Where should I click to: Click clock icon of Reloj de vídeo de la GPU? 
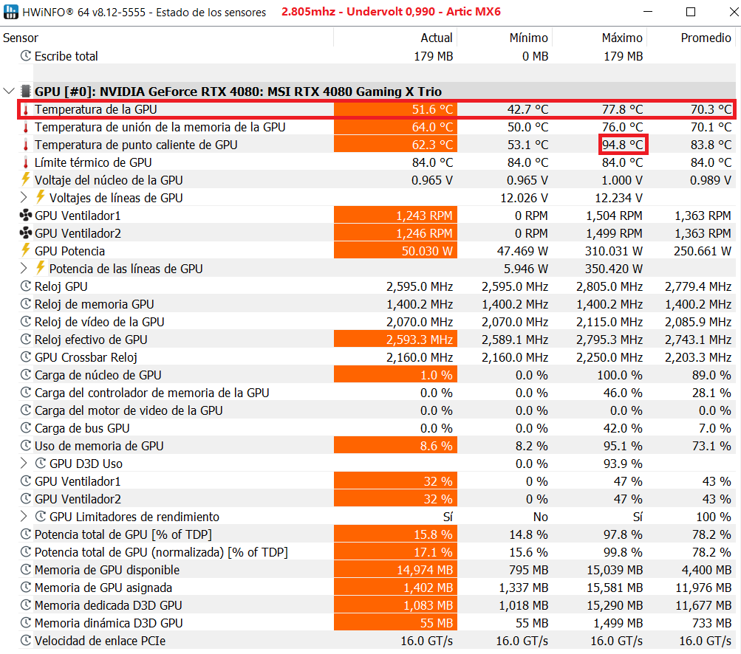click(x=26, y=321)
